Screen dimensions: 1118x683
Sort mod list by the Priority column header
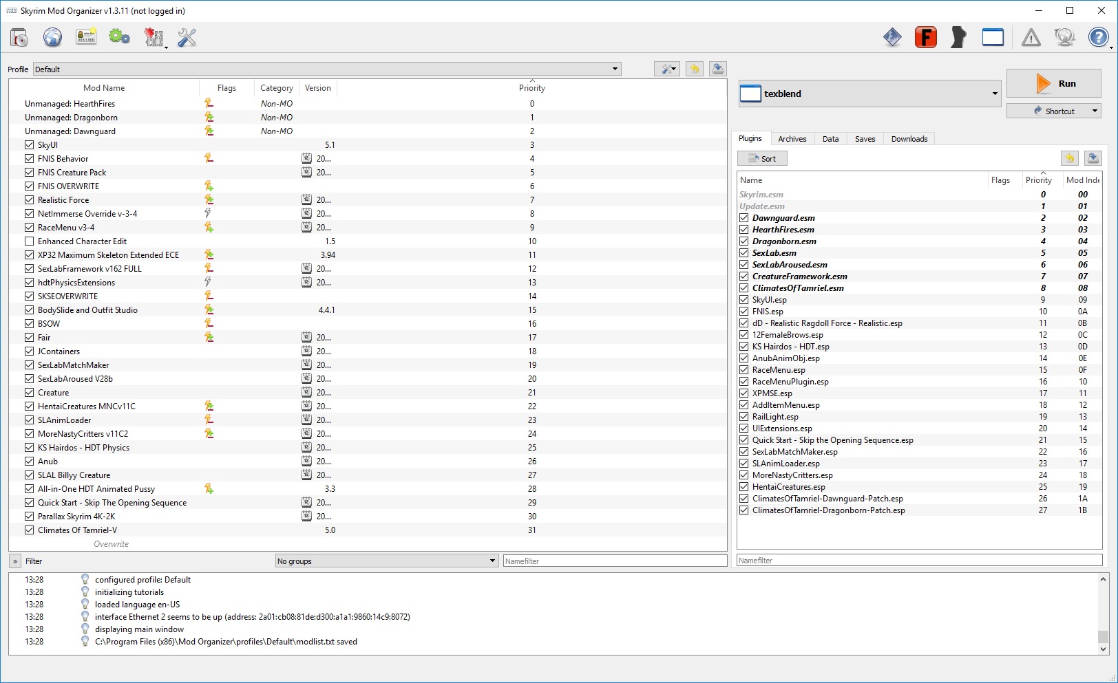532,87
